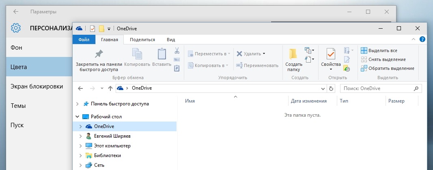Go back using Explorer's back arrow
Screen dimensions: 433x170
click(x=80, y=88)
